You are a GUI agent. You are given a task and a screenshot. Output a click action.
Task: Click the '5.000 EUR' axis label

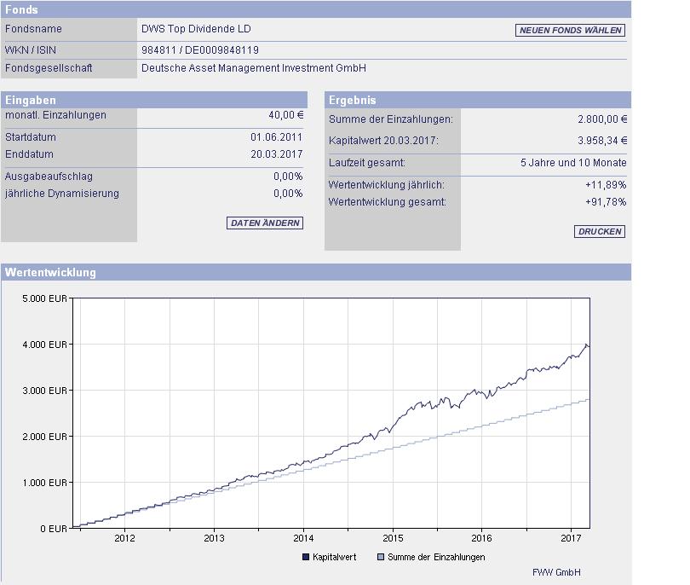45,298
